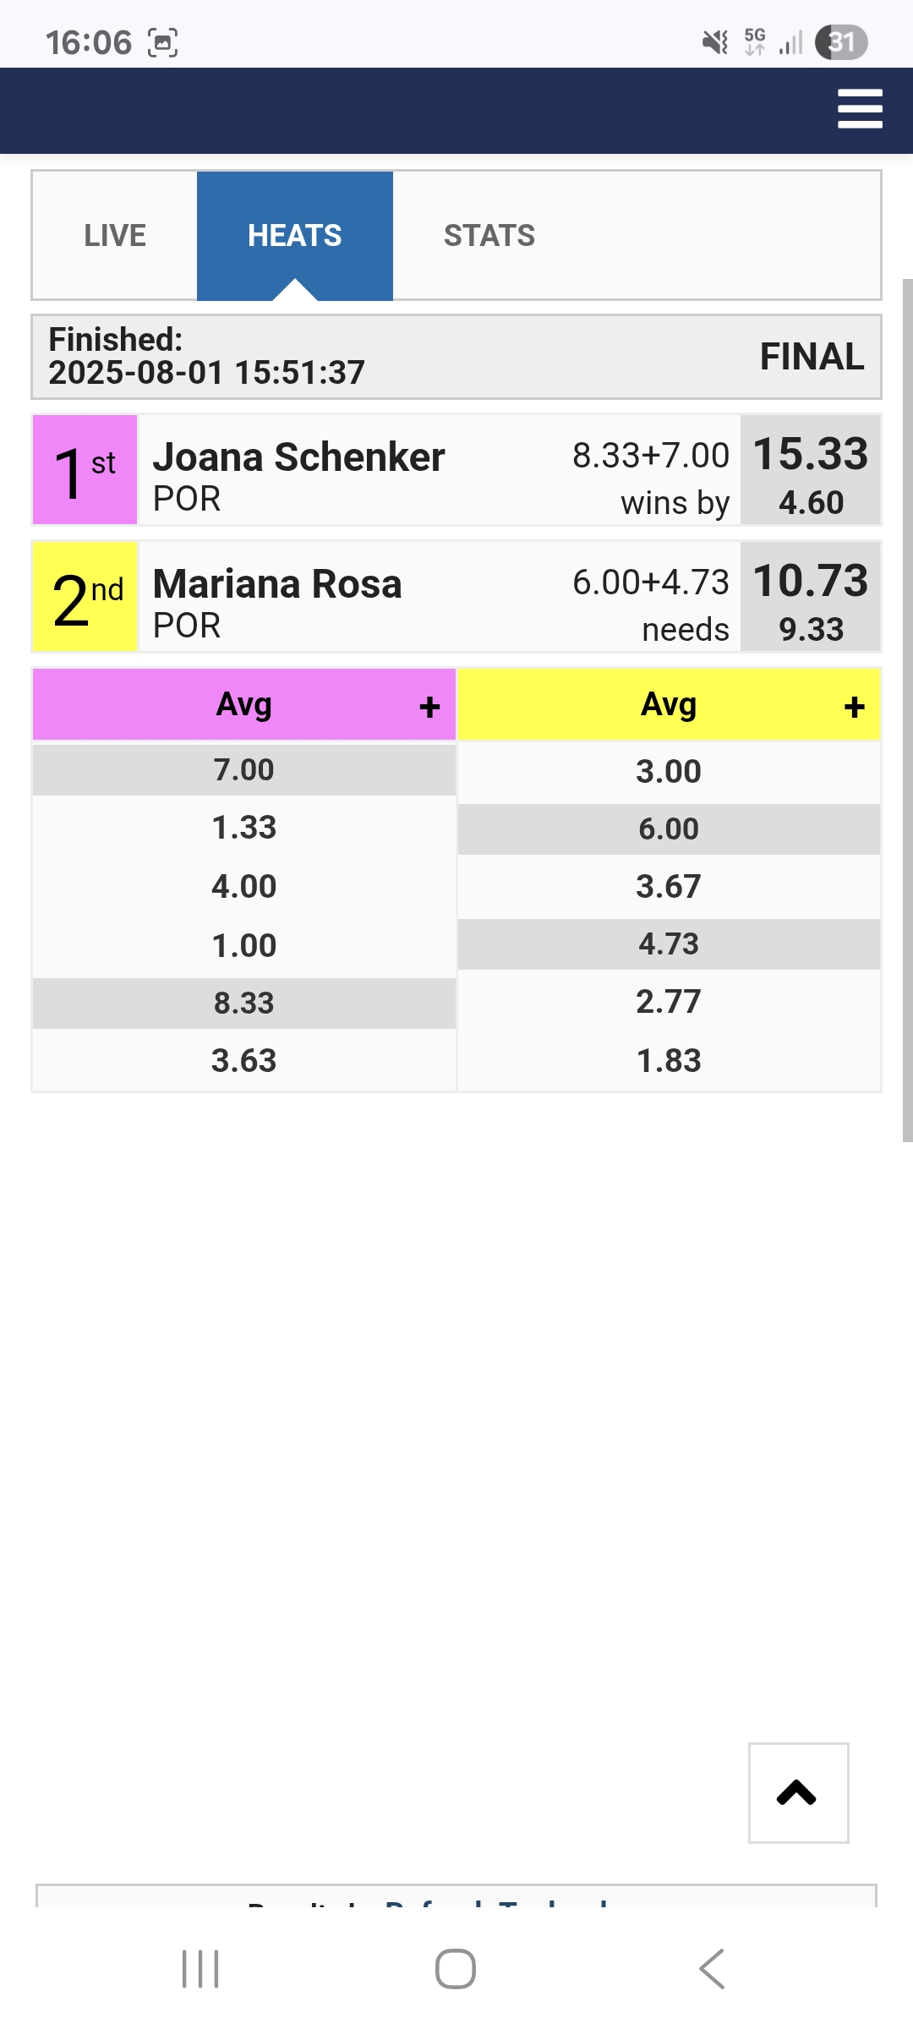Tap the screenshot icon beside the clock
This screenshot has height=2029, width=913.
coord(162,42)
